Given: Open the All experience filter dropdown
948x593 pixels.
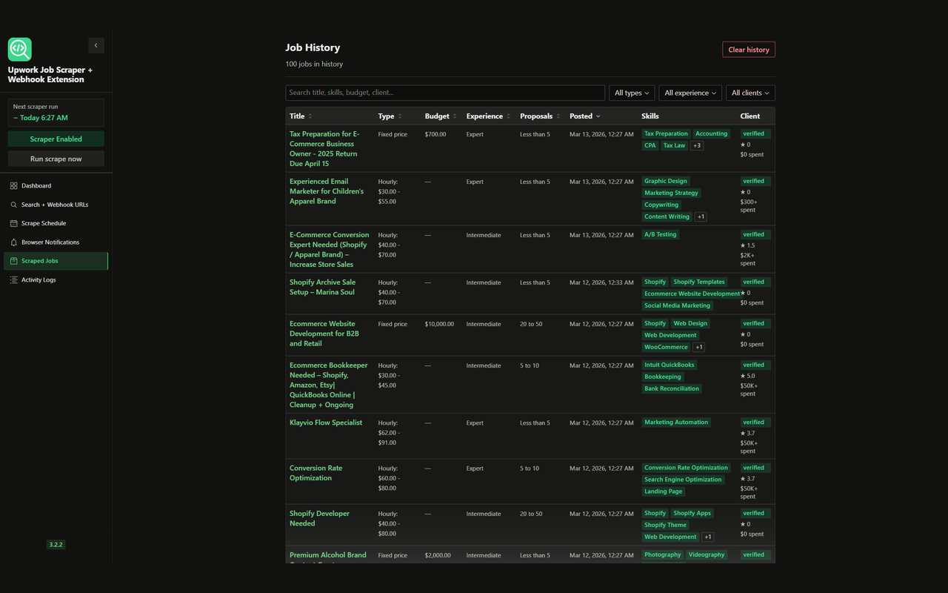Looking at the screenshot, I should [690, 93].
